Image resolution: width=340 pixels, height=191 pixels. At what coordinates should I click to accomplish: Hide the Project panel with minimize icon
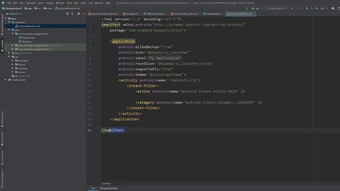click(84, 14)
